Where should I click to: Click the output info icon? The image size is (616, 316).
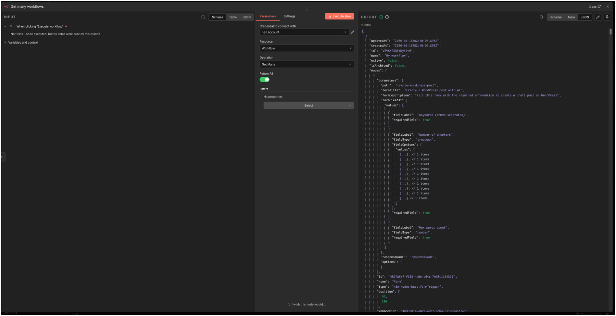tap(387, 17)
